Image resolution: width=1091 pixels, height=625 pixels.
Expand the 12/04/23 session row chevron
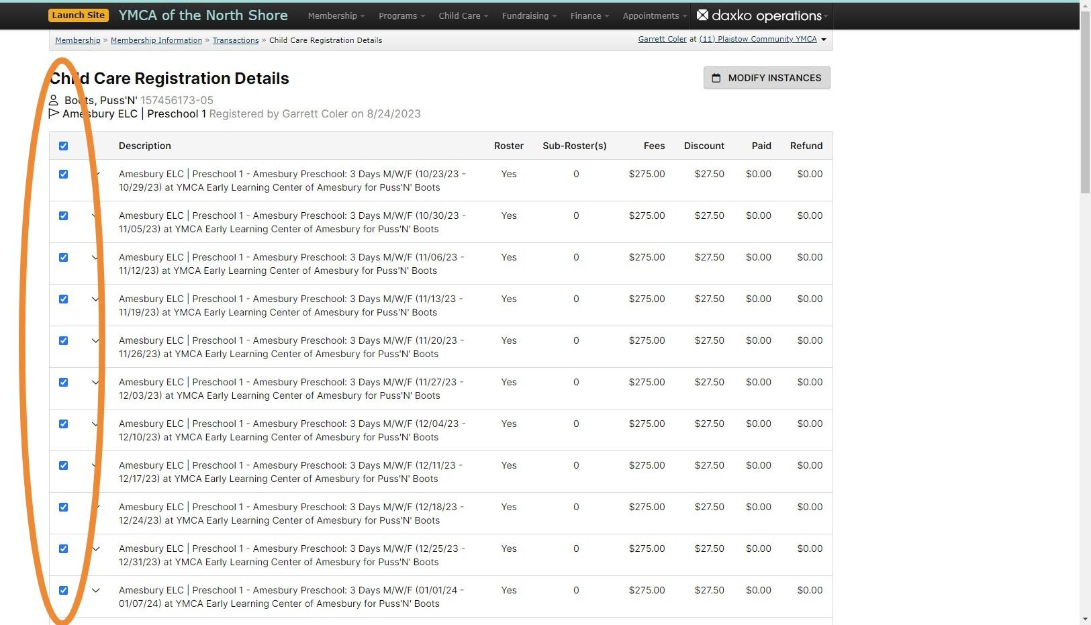click(x=95, y=424)
